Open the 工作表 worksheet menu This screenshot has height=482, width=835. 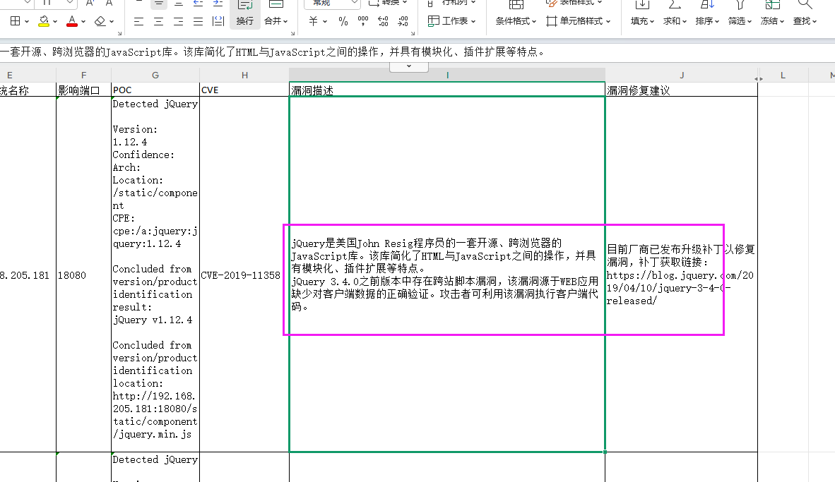[x=451, y=20]
